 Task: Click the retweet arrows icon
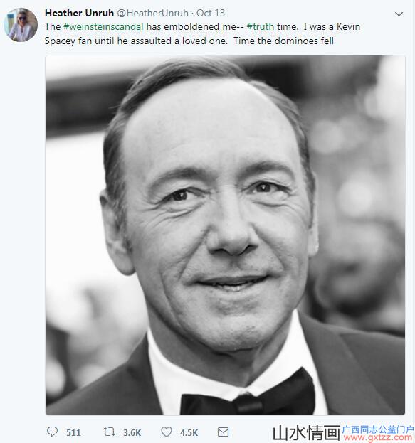pos(109,432)
